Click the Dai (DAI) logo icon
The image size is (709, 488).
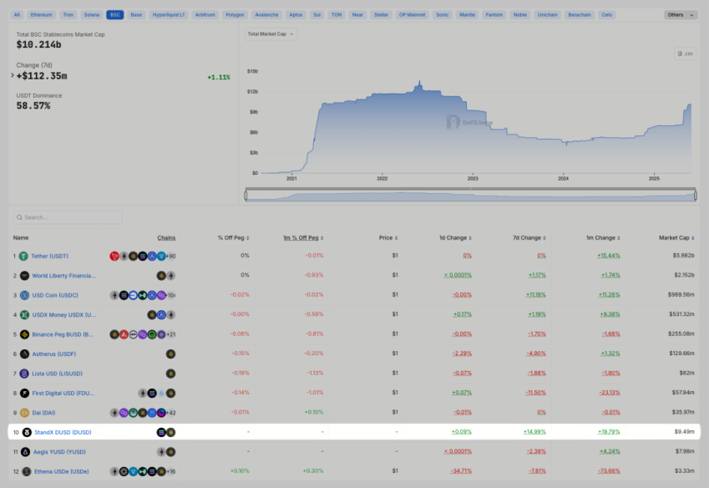click(x=24, y=413)
